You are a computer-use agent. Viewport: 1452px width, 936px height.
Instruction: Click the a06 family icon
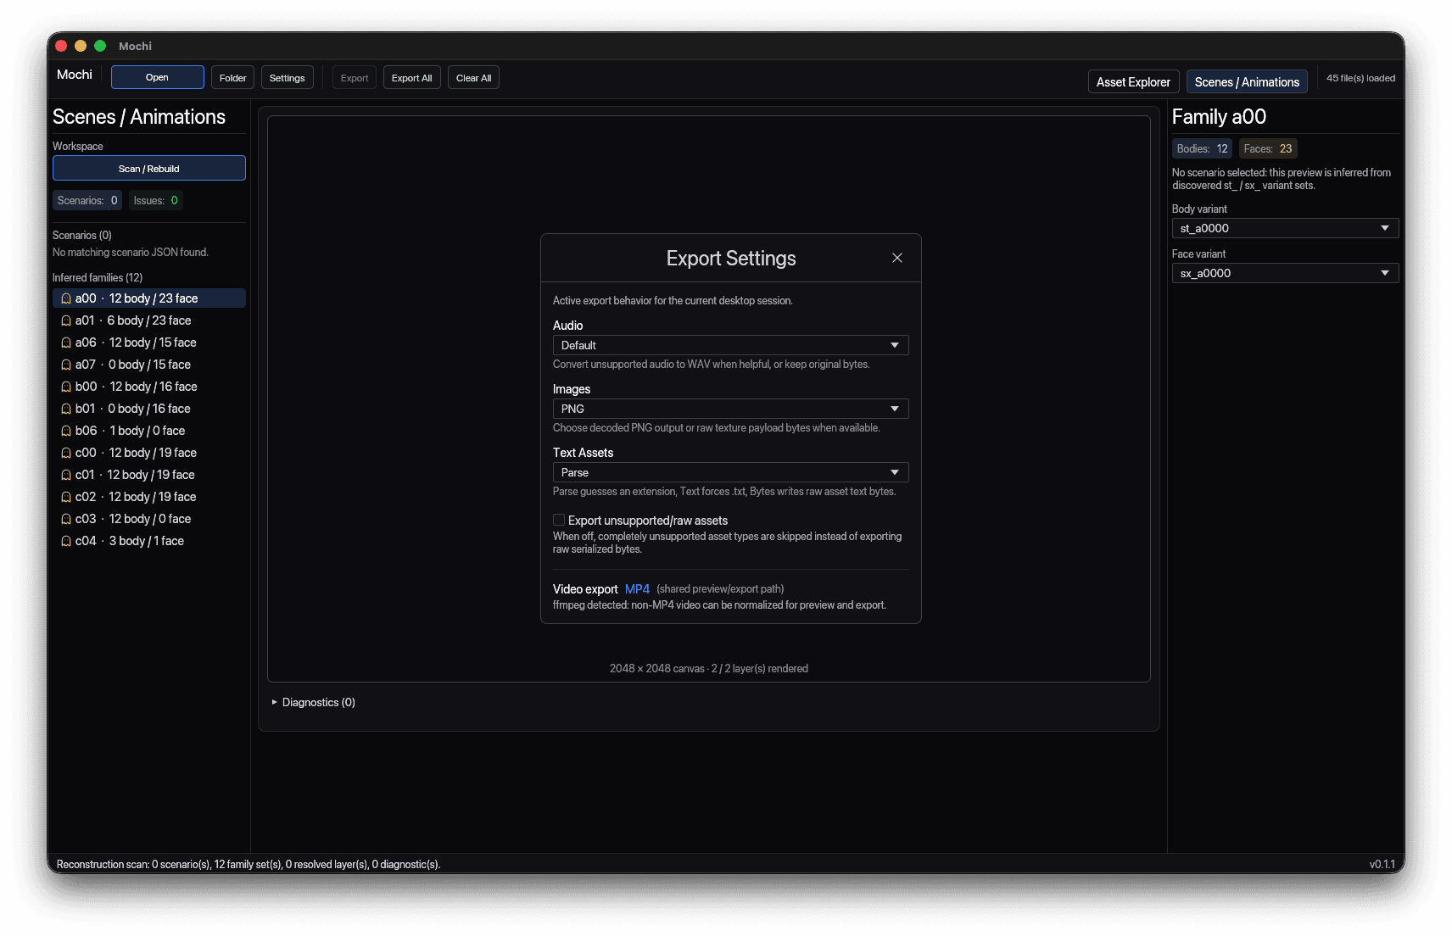pyautogui.click(x=66, y=343)
